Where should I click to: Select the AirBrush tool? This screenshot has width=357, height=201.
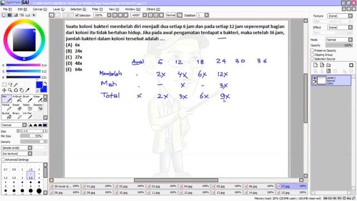click(17, 99)
